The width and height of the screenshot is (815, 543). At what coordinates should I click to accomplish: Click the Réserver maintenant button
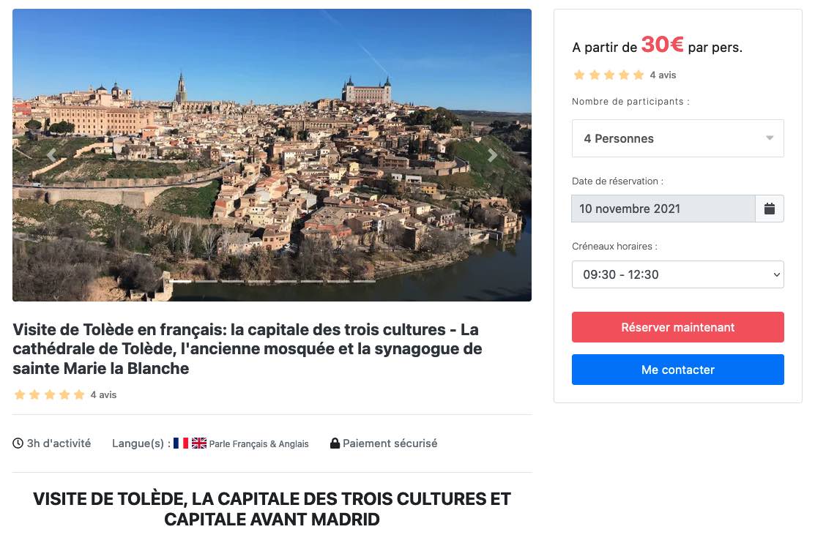677,327
